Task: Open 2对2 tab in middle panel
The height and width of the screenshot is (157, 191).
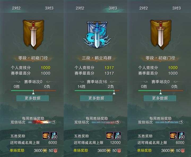Action: pos(80,8)
